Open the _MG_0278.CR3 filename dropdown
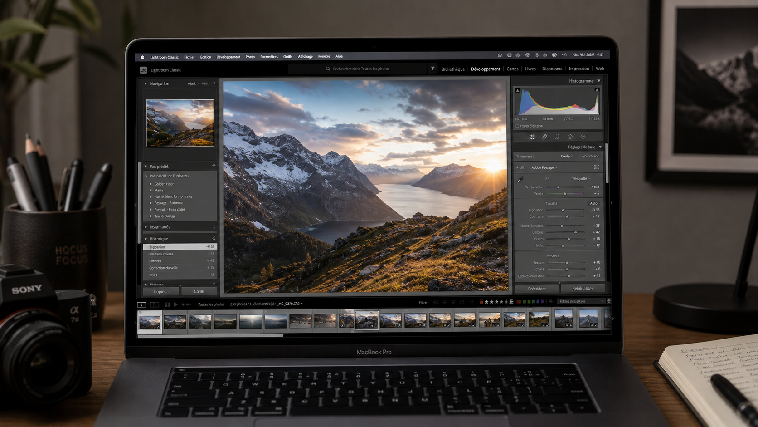758x427 pixels. pyautogui.click(x=290, y=304)
